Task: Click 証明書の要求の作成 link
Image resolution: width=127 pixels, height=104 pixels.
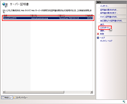Action: pos(109,10)
